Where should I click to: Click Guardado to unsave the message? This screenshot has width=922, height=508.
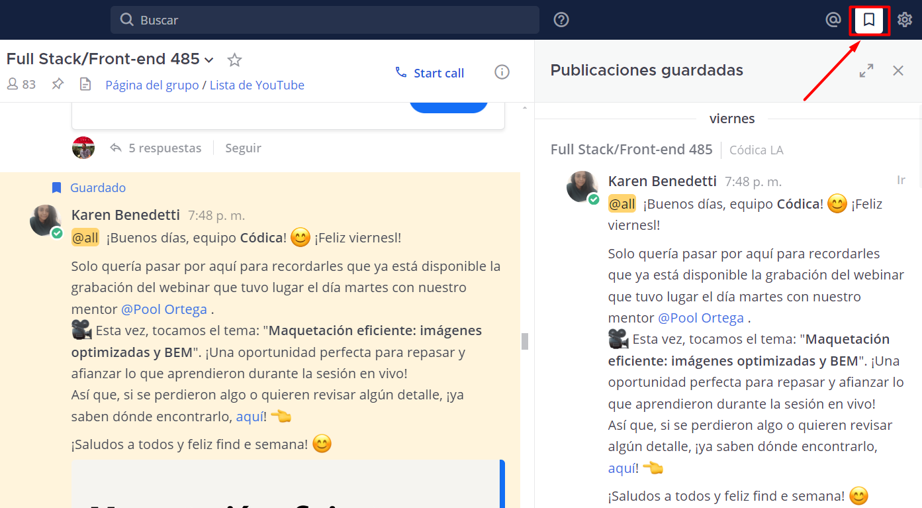(98, 187)
